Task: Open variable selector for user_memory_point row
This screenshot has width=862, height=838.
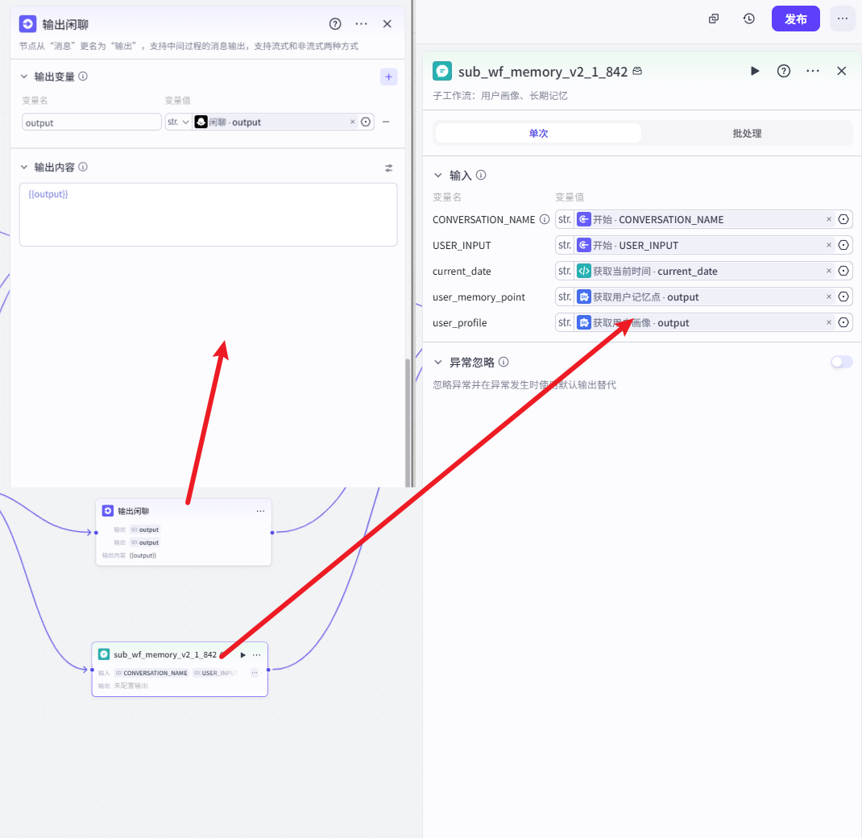Action: click(x=843, y=297)
